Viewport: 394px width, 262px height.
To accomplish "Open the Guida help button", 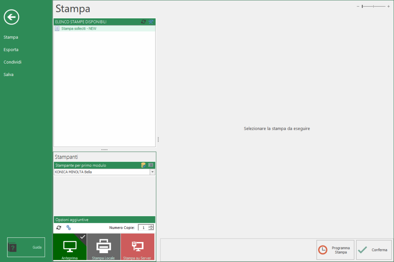I will pos(26,247).
